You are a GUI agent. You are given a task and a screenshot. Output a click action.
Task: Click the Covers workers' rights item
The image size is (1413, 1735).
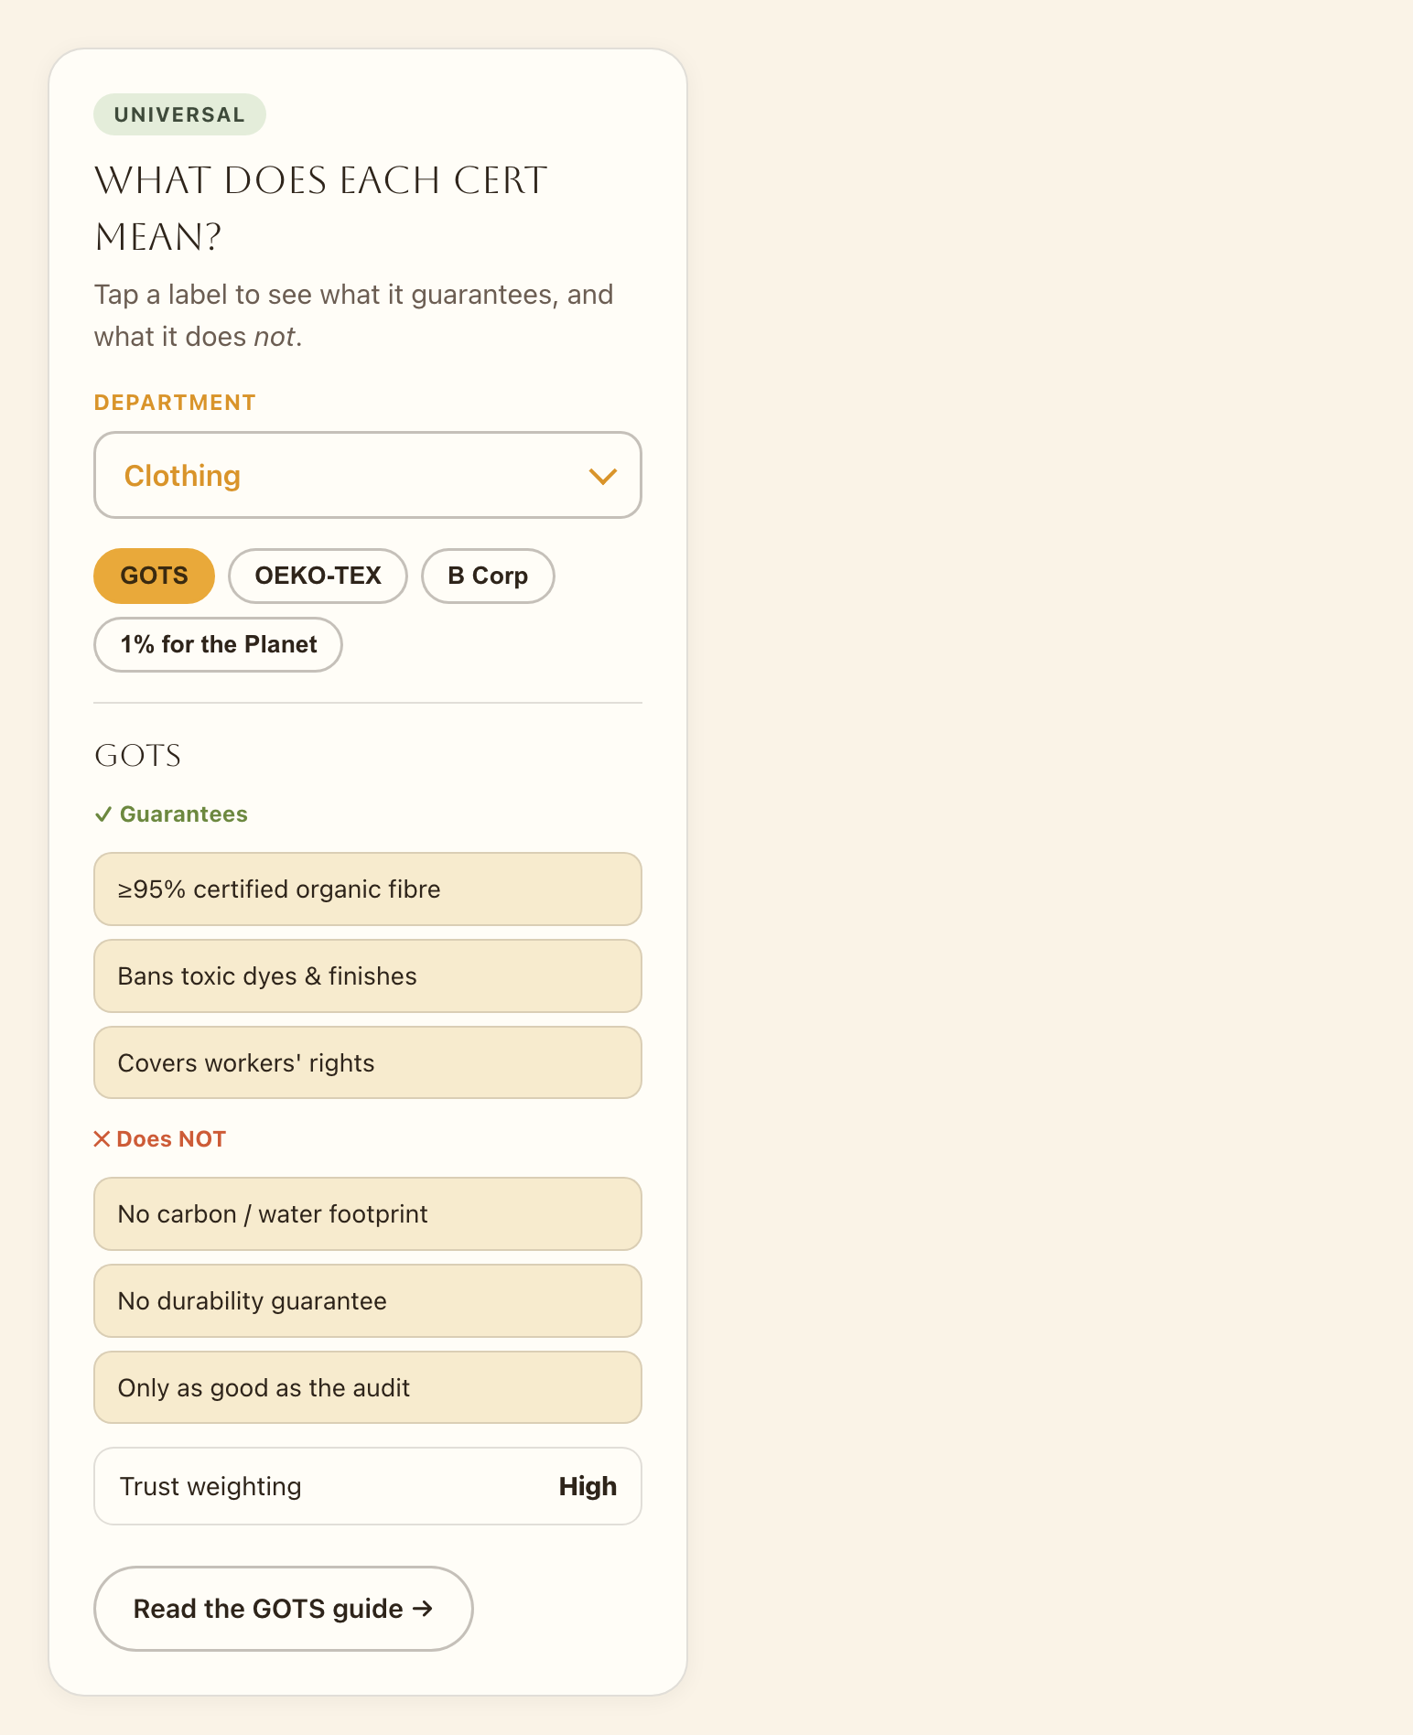click(368, 1063)
